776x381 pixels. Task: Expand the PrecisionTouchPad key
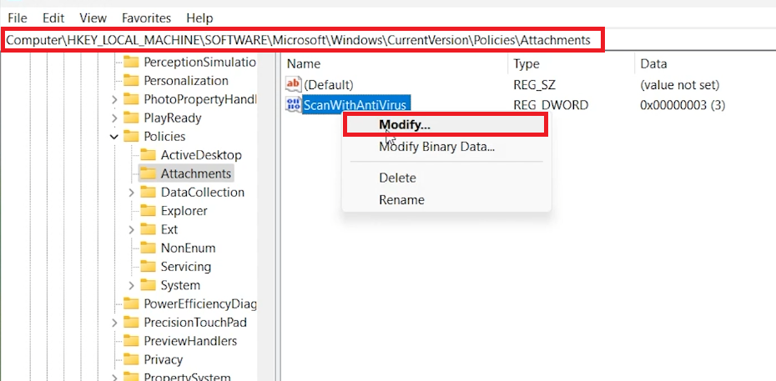coord(114,323)
